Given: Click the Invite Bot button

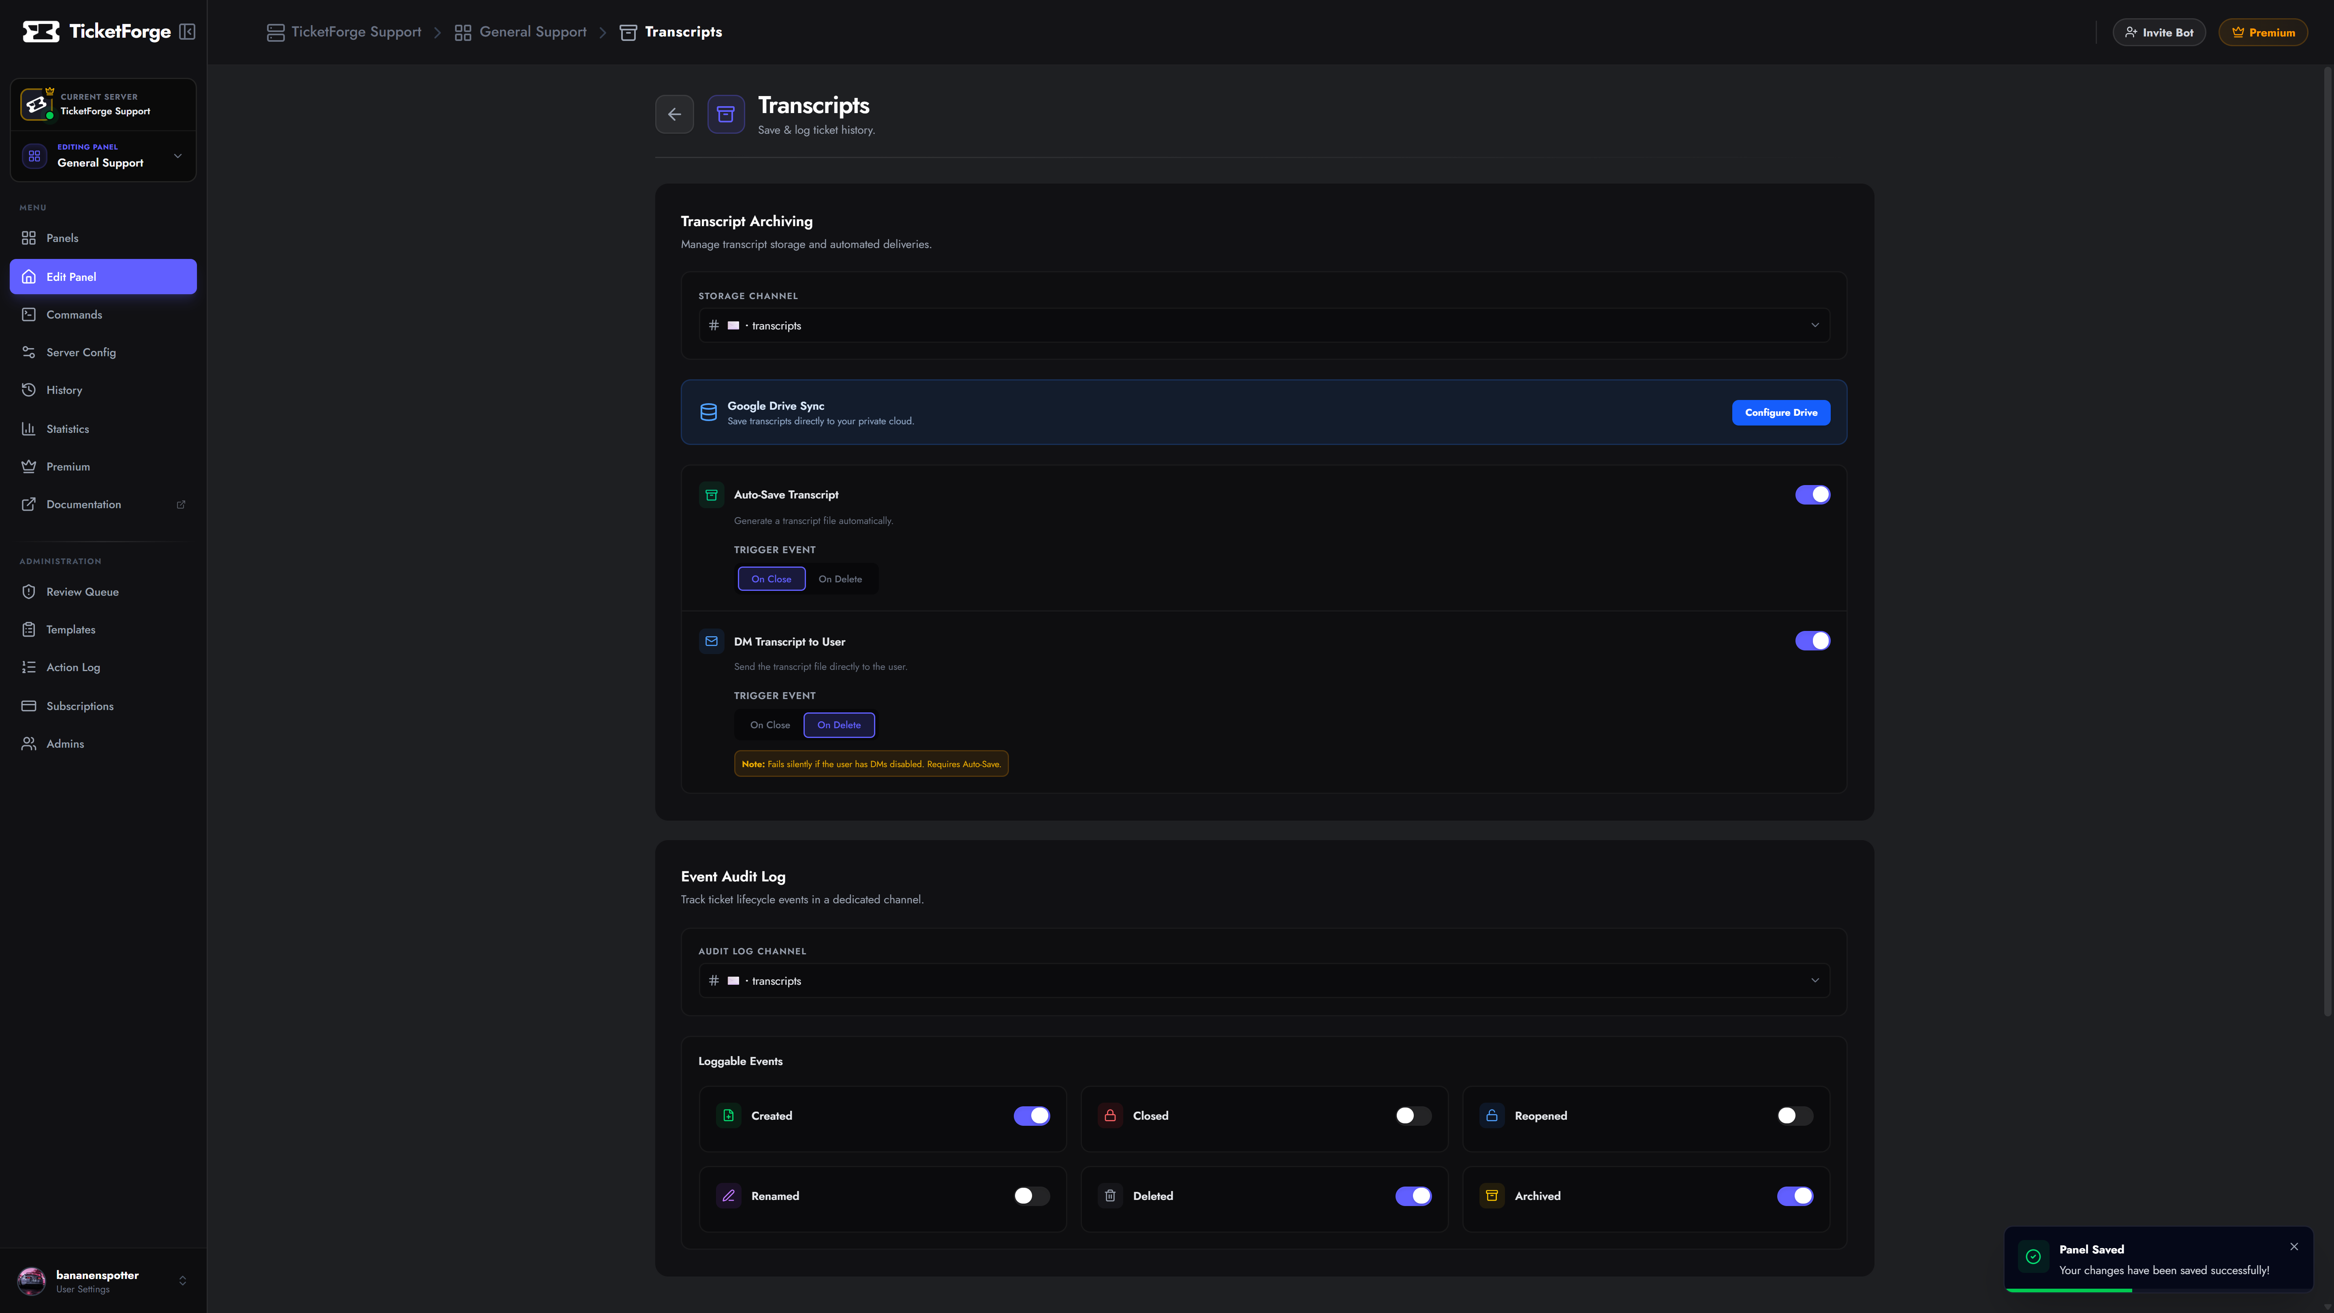Looking at the screenshot, I should pos(2159,32).
